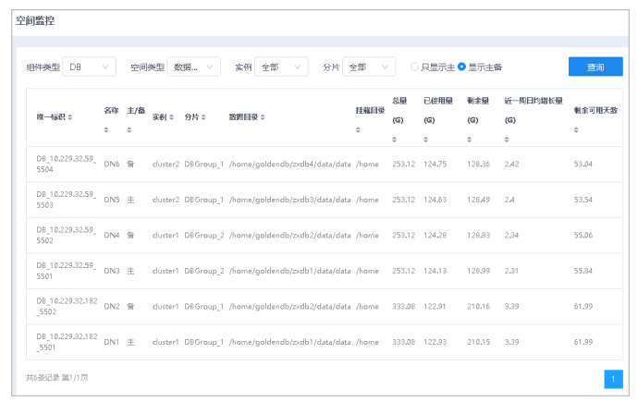Select DN1 name cell

[x=112, y=342]
